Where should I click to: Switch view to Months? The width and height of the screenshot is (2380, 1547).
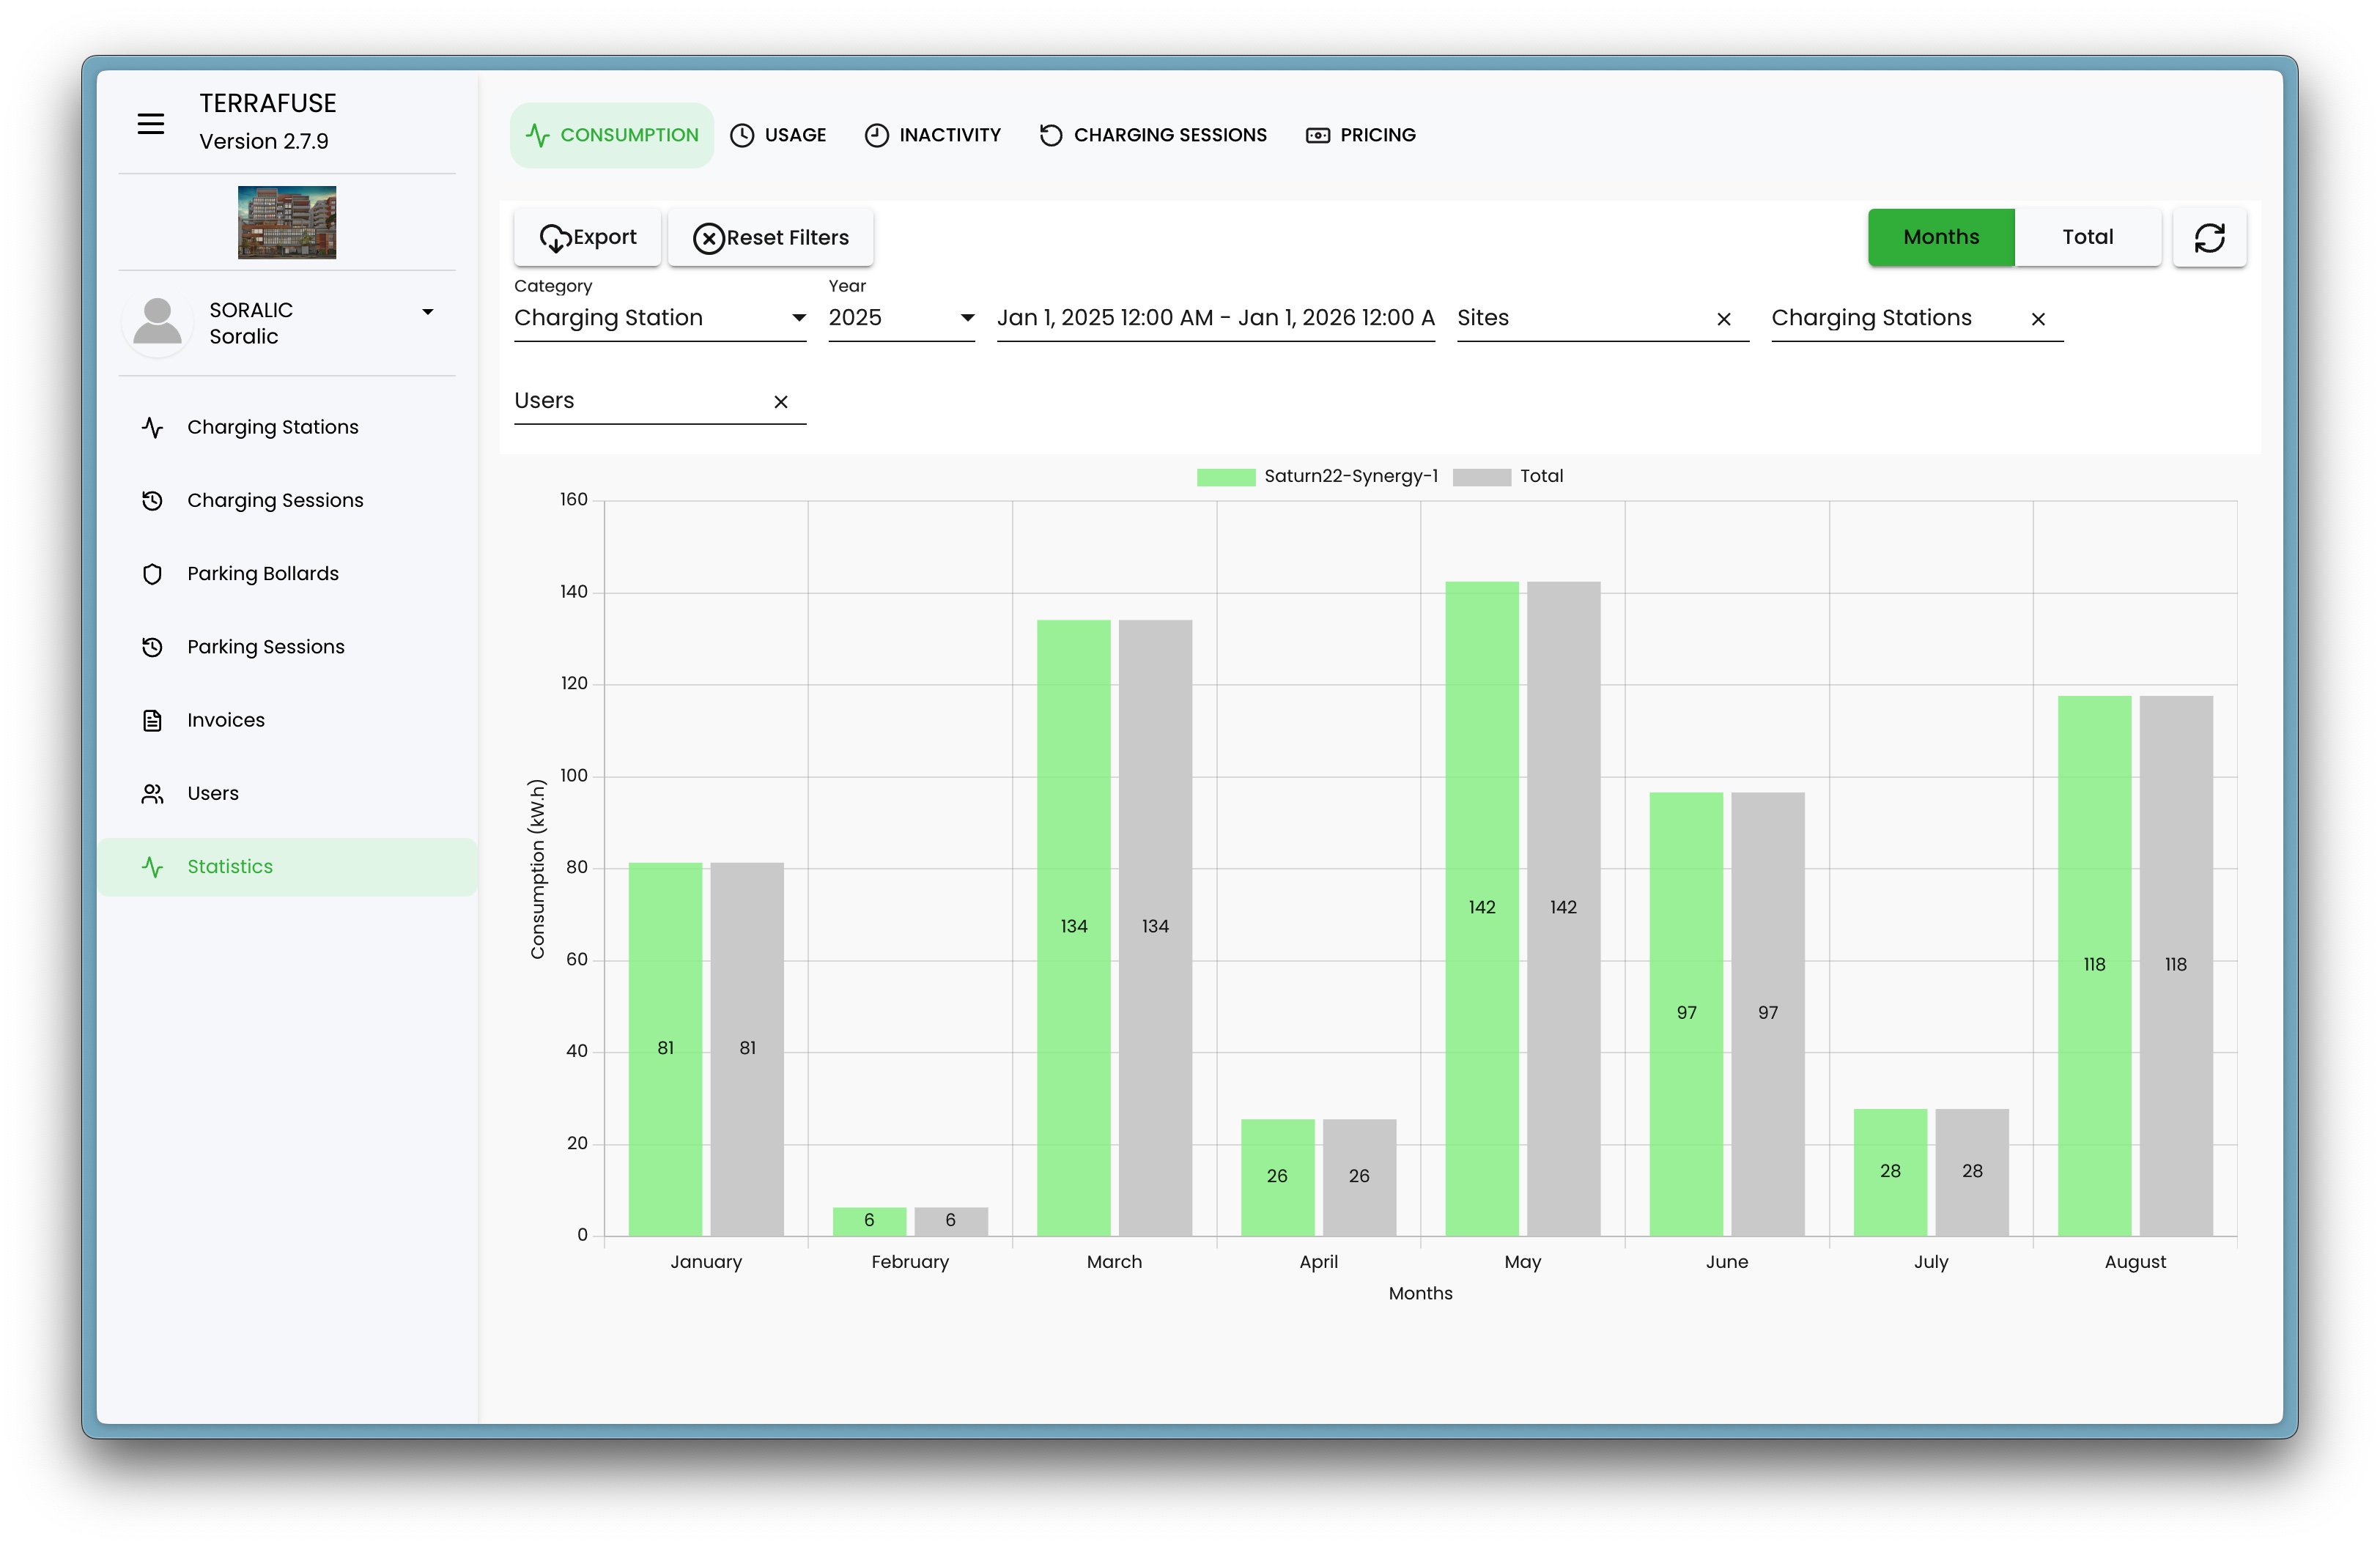[1941, 238]
